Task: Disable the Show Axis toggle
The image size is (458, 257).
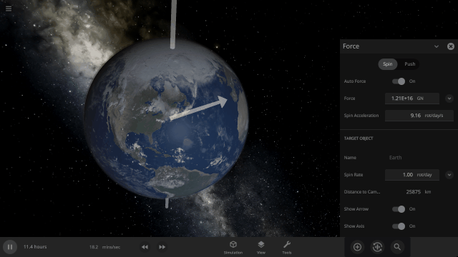Action: point(399,226)
